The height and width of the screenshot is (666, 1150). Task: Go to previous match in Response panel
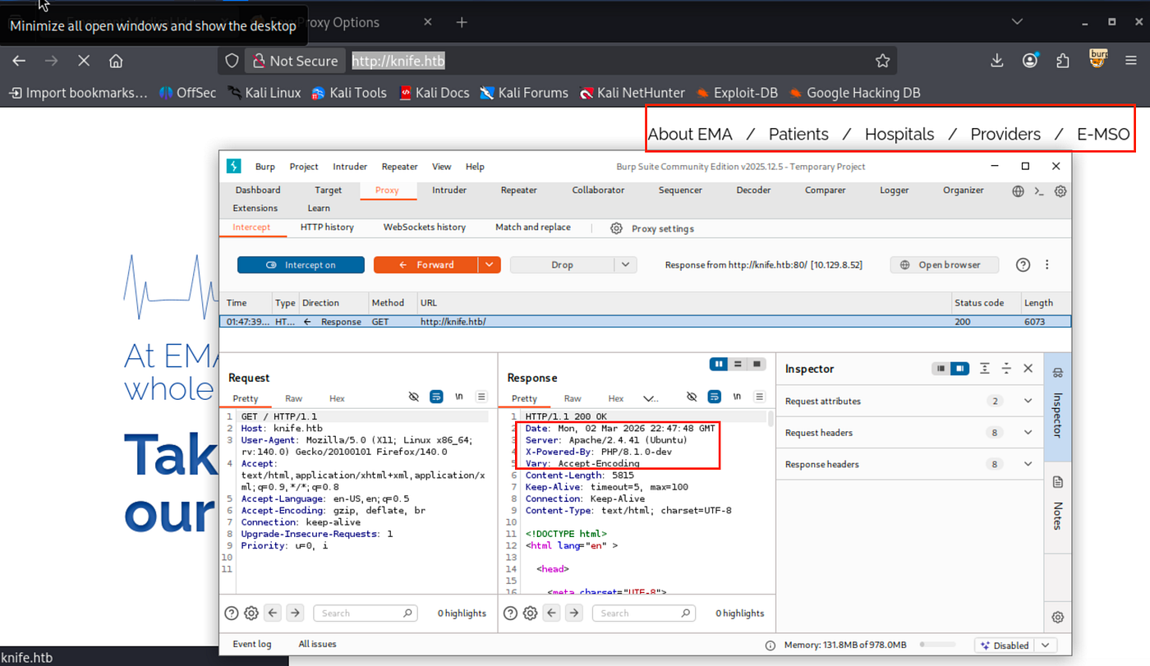pos(552,613)
